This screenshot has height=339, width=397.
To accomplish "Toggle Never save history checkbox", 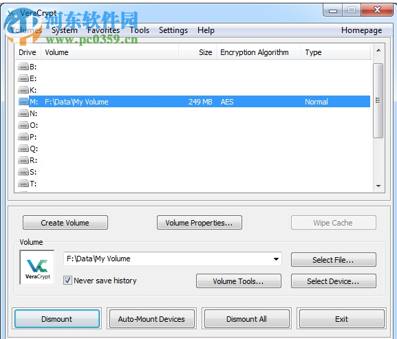I will pos(67,281).
